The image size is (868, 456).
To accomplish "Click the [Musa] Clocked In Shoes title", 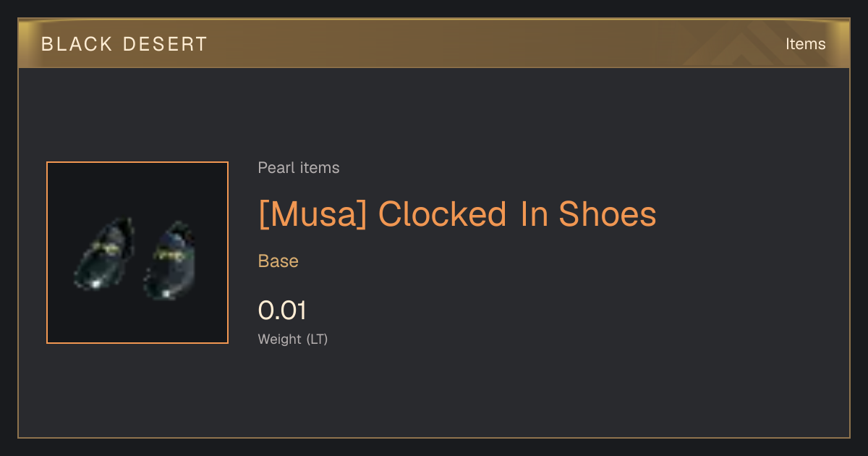I will (457, 214).
